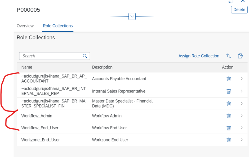Viewport: 249px width, 157px height.
Task: Delete the Accounts Payable Accountant role collection
Action: click(229, 79)
